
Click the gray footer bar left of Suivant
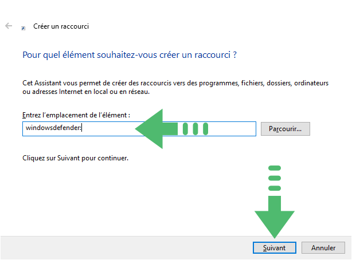126,247
